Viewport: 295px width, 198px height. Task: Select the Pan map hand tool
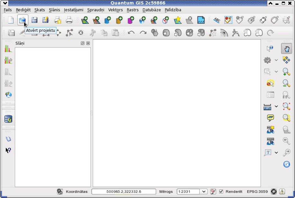(x=287, y=49)
